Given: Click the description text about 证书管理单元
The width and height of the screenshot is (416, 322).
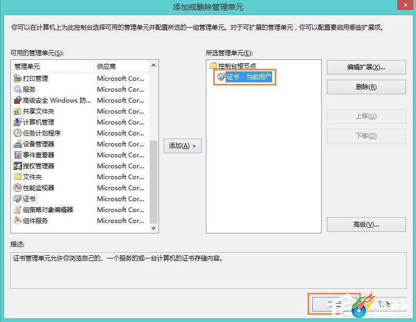Looking at the screenshot, I should [118, 258].
